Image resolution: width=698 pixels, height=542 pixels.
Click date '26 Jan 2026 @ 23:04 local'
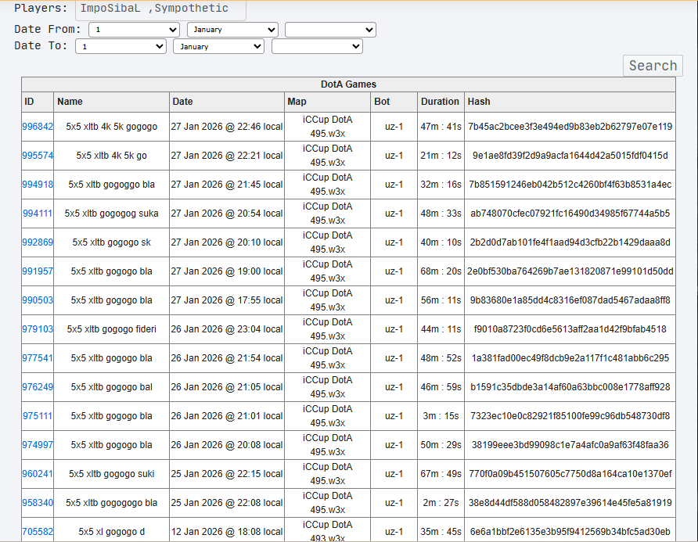tap(227, 329)
